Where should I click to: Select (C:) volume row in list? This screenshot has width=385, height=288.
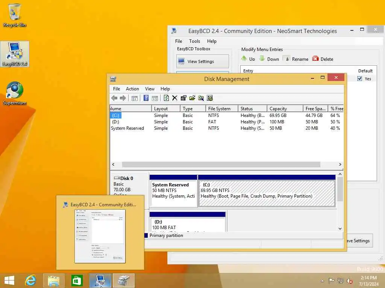(x=226, y=115)
